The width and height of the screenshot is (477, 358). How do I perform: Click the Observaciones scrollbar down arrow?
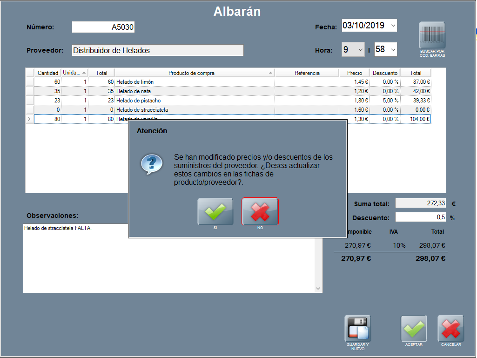pos(318,289)
